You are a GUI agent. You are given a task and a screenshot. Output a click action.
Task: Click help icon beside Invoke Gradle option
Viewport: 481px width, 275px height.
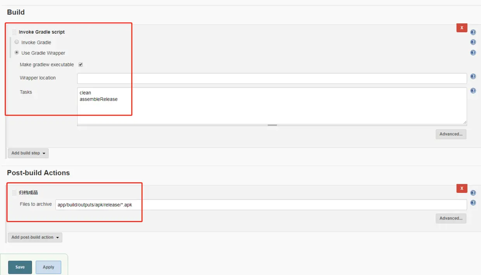coord(473,42)
